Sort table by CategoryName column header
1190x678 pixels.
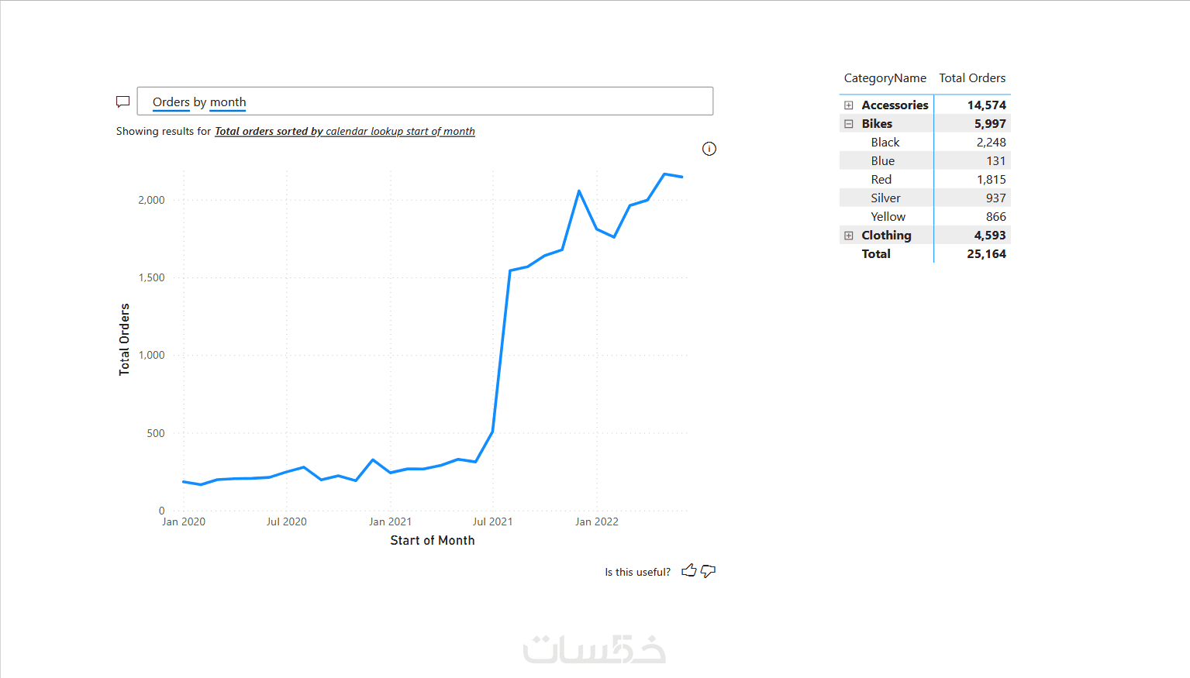click(885, 78)
